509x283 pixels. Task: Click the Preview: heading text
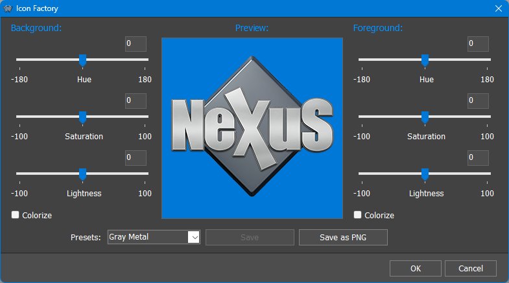252,28
